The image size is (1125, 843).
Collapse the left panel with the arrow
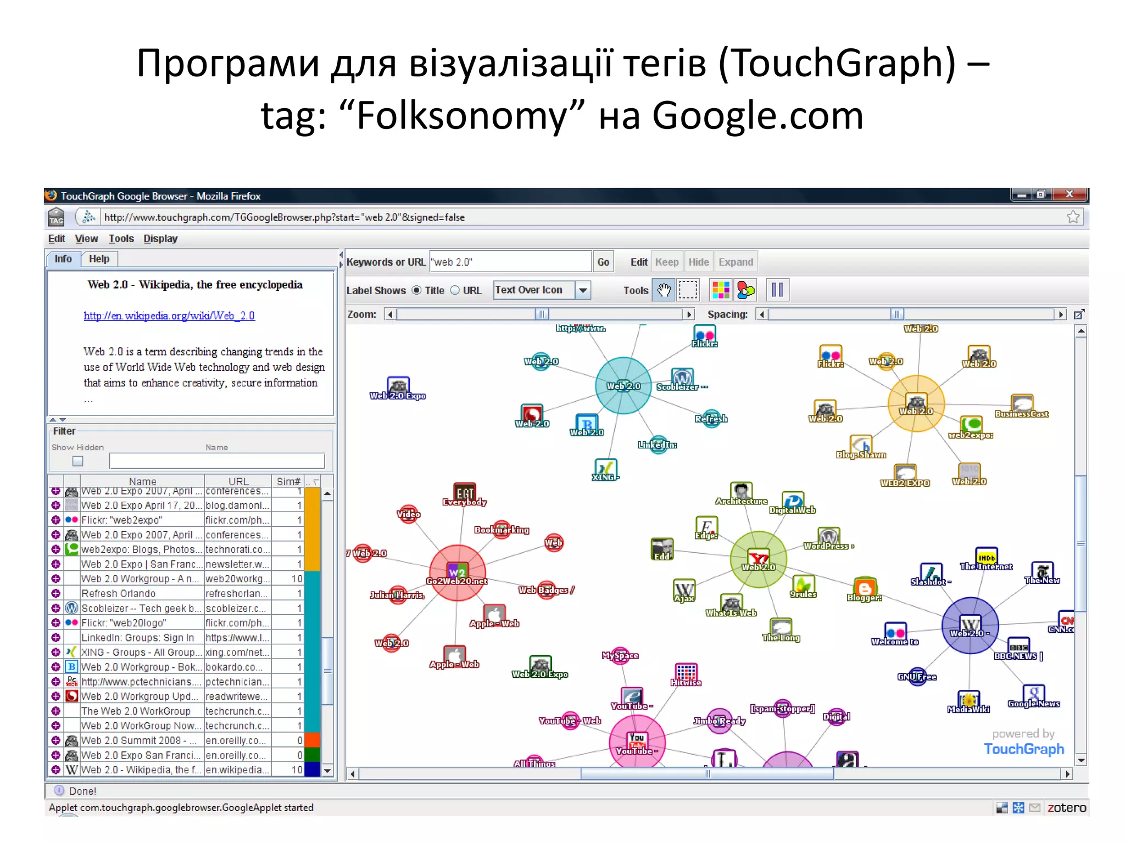click(x=341, y=255)
